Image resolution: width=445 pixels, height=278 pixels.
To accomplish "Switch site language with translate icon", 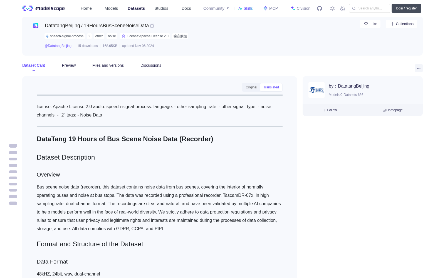I will (x=342, y=8).
